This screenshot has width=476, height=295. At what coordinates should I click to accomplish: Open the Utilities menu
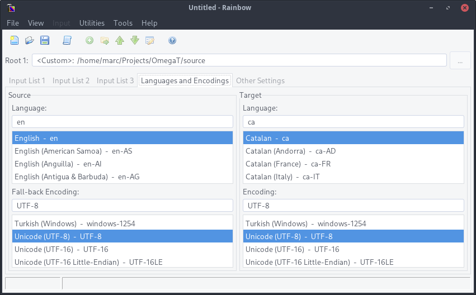coord(92,23)
